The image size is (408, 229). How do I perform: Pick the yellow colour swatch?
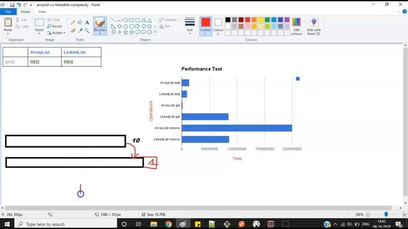[x=261, y=20]
